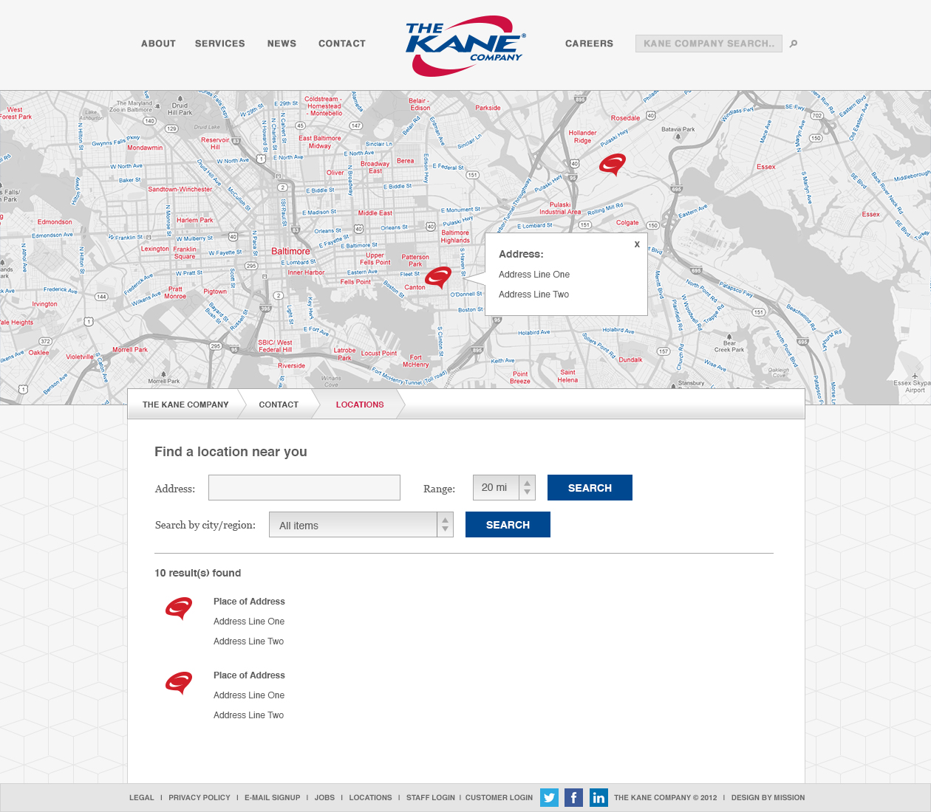Screen dimensions: 931x812
Task: Click the Address input field
Action: point(304,488)
